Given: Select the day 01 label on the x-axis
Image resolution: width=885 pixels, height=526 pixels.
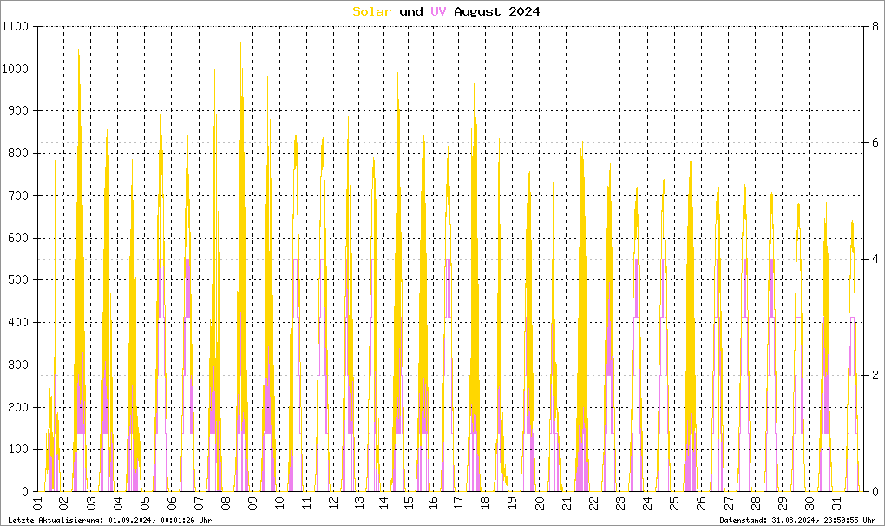Looking at the screenshot, I should coord(37,503).
